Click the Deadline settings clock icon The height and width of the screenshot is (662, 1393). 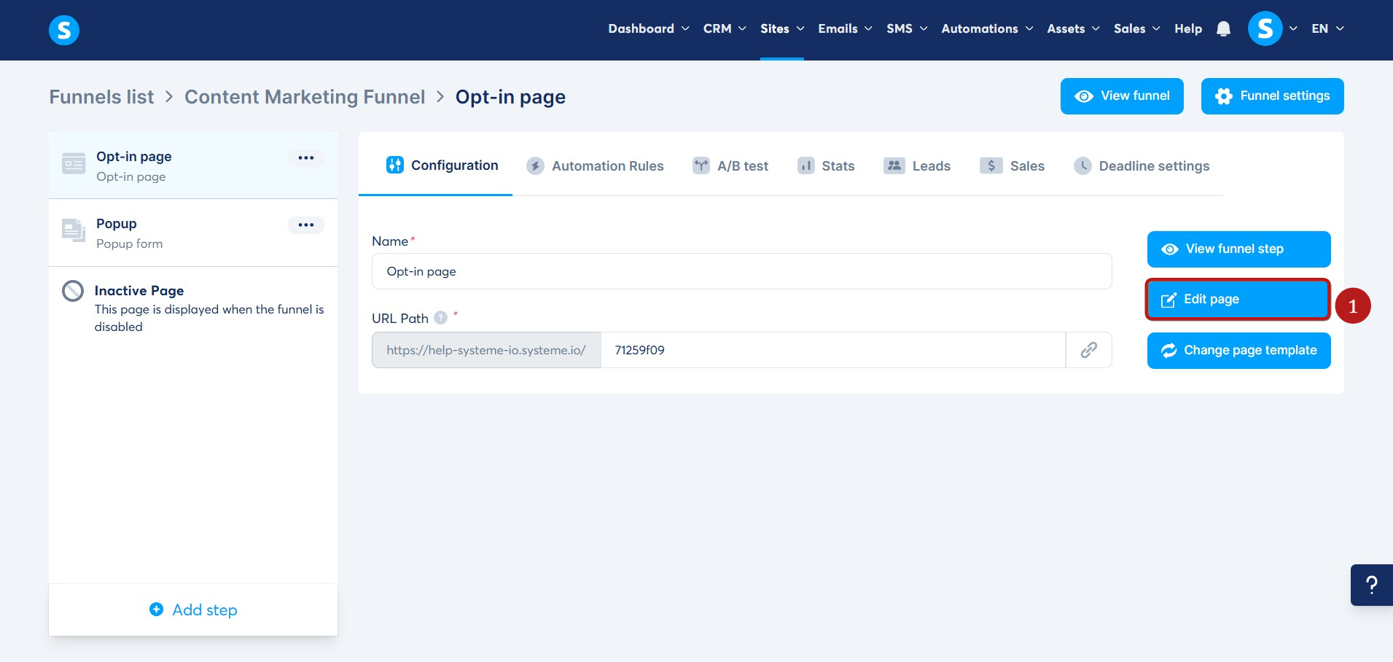pos(1083,165)
